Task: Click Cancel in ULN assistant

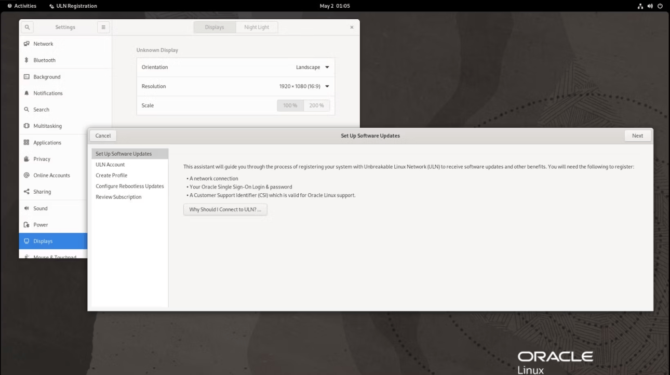Action: click(103, 136)
